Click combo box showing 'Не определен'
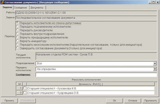The height and width of the screenshot is (104, 160). click(96, 69)
